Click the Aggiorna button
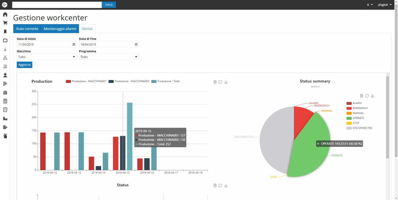The height and width of the screenshot is (200, 398). (24, 65)
